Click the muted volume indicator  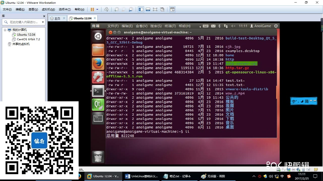pos(233,26)
